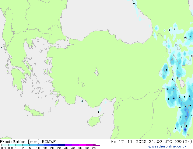Click the 25–30 mm dark navy swatch
Screen dimensions: 193x149
tap(61, 145)
